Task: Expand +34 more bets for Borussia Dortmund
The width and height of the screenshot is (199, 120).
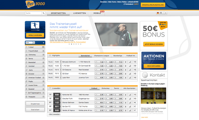Action: click(135, 62)
